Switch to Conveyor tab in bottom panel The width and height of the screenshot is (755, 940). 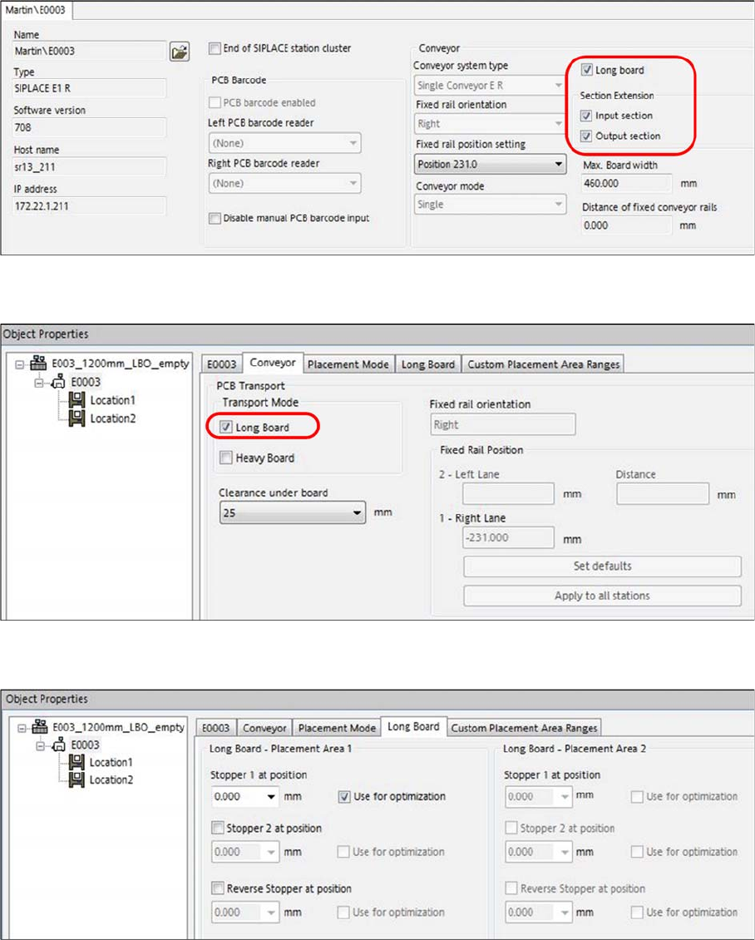click(264, 728)
